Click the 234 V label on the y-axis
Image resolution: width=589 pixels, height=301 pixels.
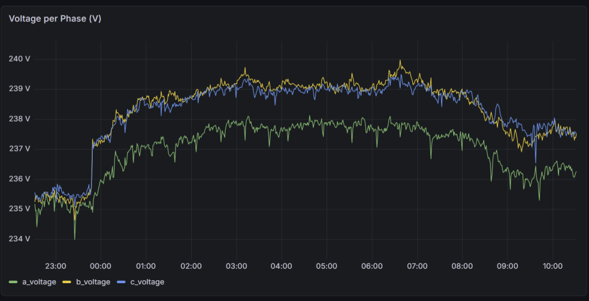[20, 239]
